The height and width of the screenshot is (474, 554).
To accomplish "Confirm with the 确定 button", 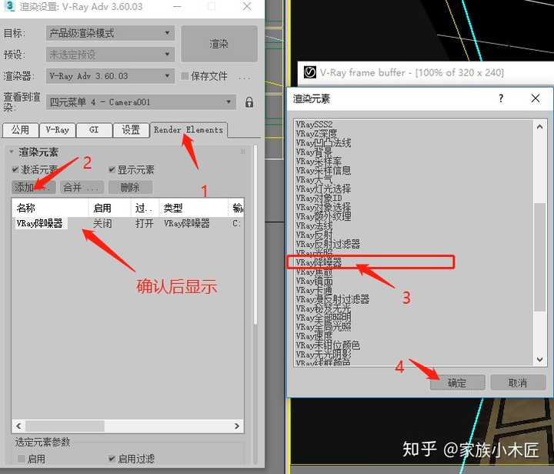I will [457, 382].
